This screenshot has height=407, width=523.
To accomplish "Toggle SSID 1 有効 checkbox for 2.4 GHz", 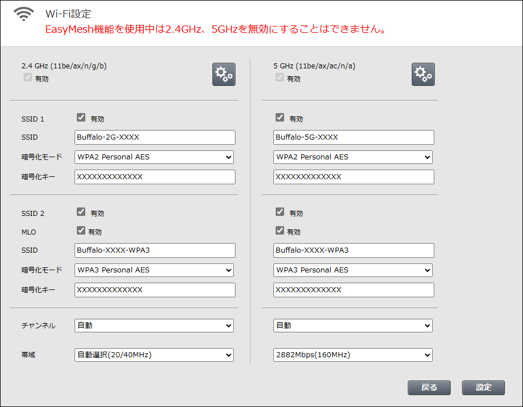I will pos(81,118).
